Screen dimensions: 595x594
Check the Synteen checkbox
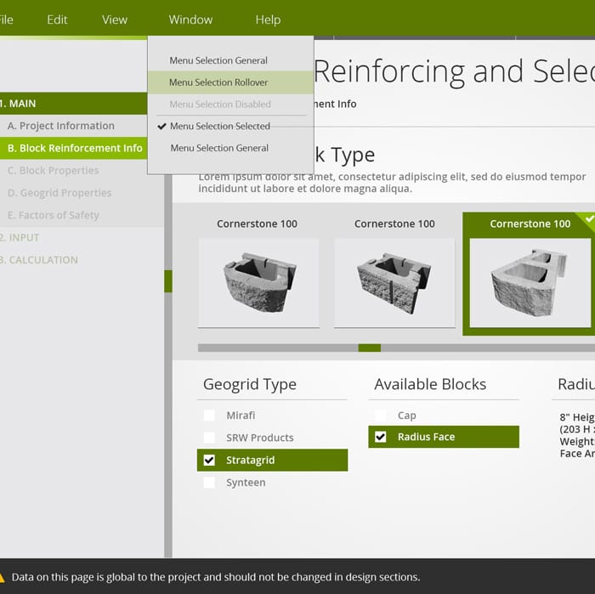[x=209, y=483]
